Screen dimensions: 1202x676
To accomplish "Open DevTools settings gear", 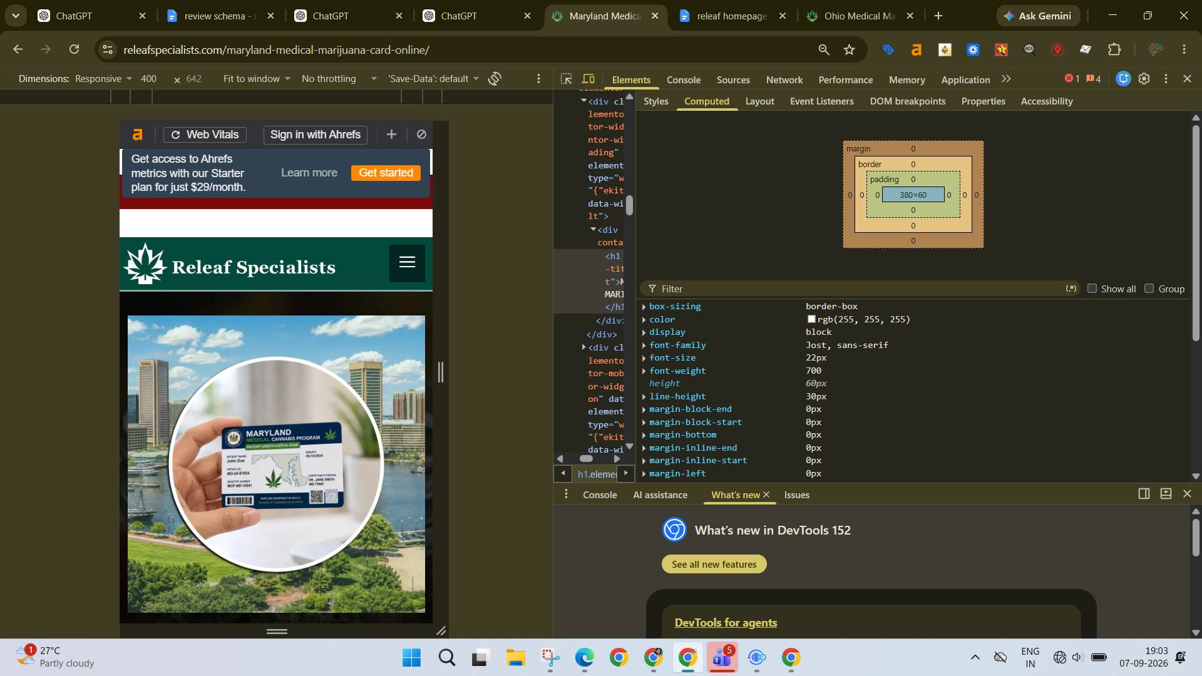I will pyautogui.click(x=1144, y=79).
